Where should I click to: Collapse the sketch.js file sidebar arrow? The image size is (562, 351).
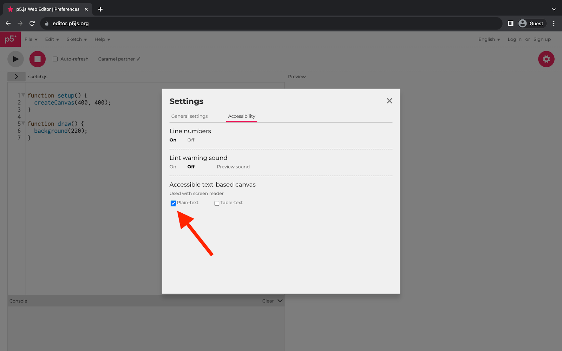[x=17, y=76]
